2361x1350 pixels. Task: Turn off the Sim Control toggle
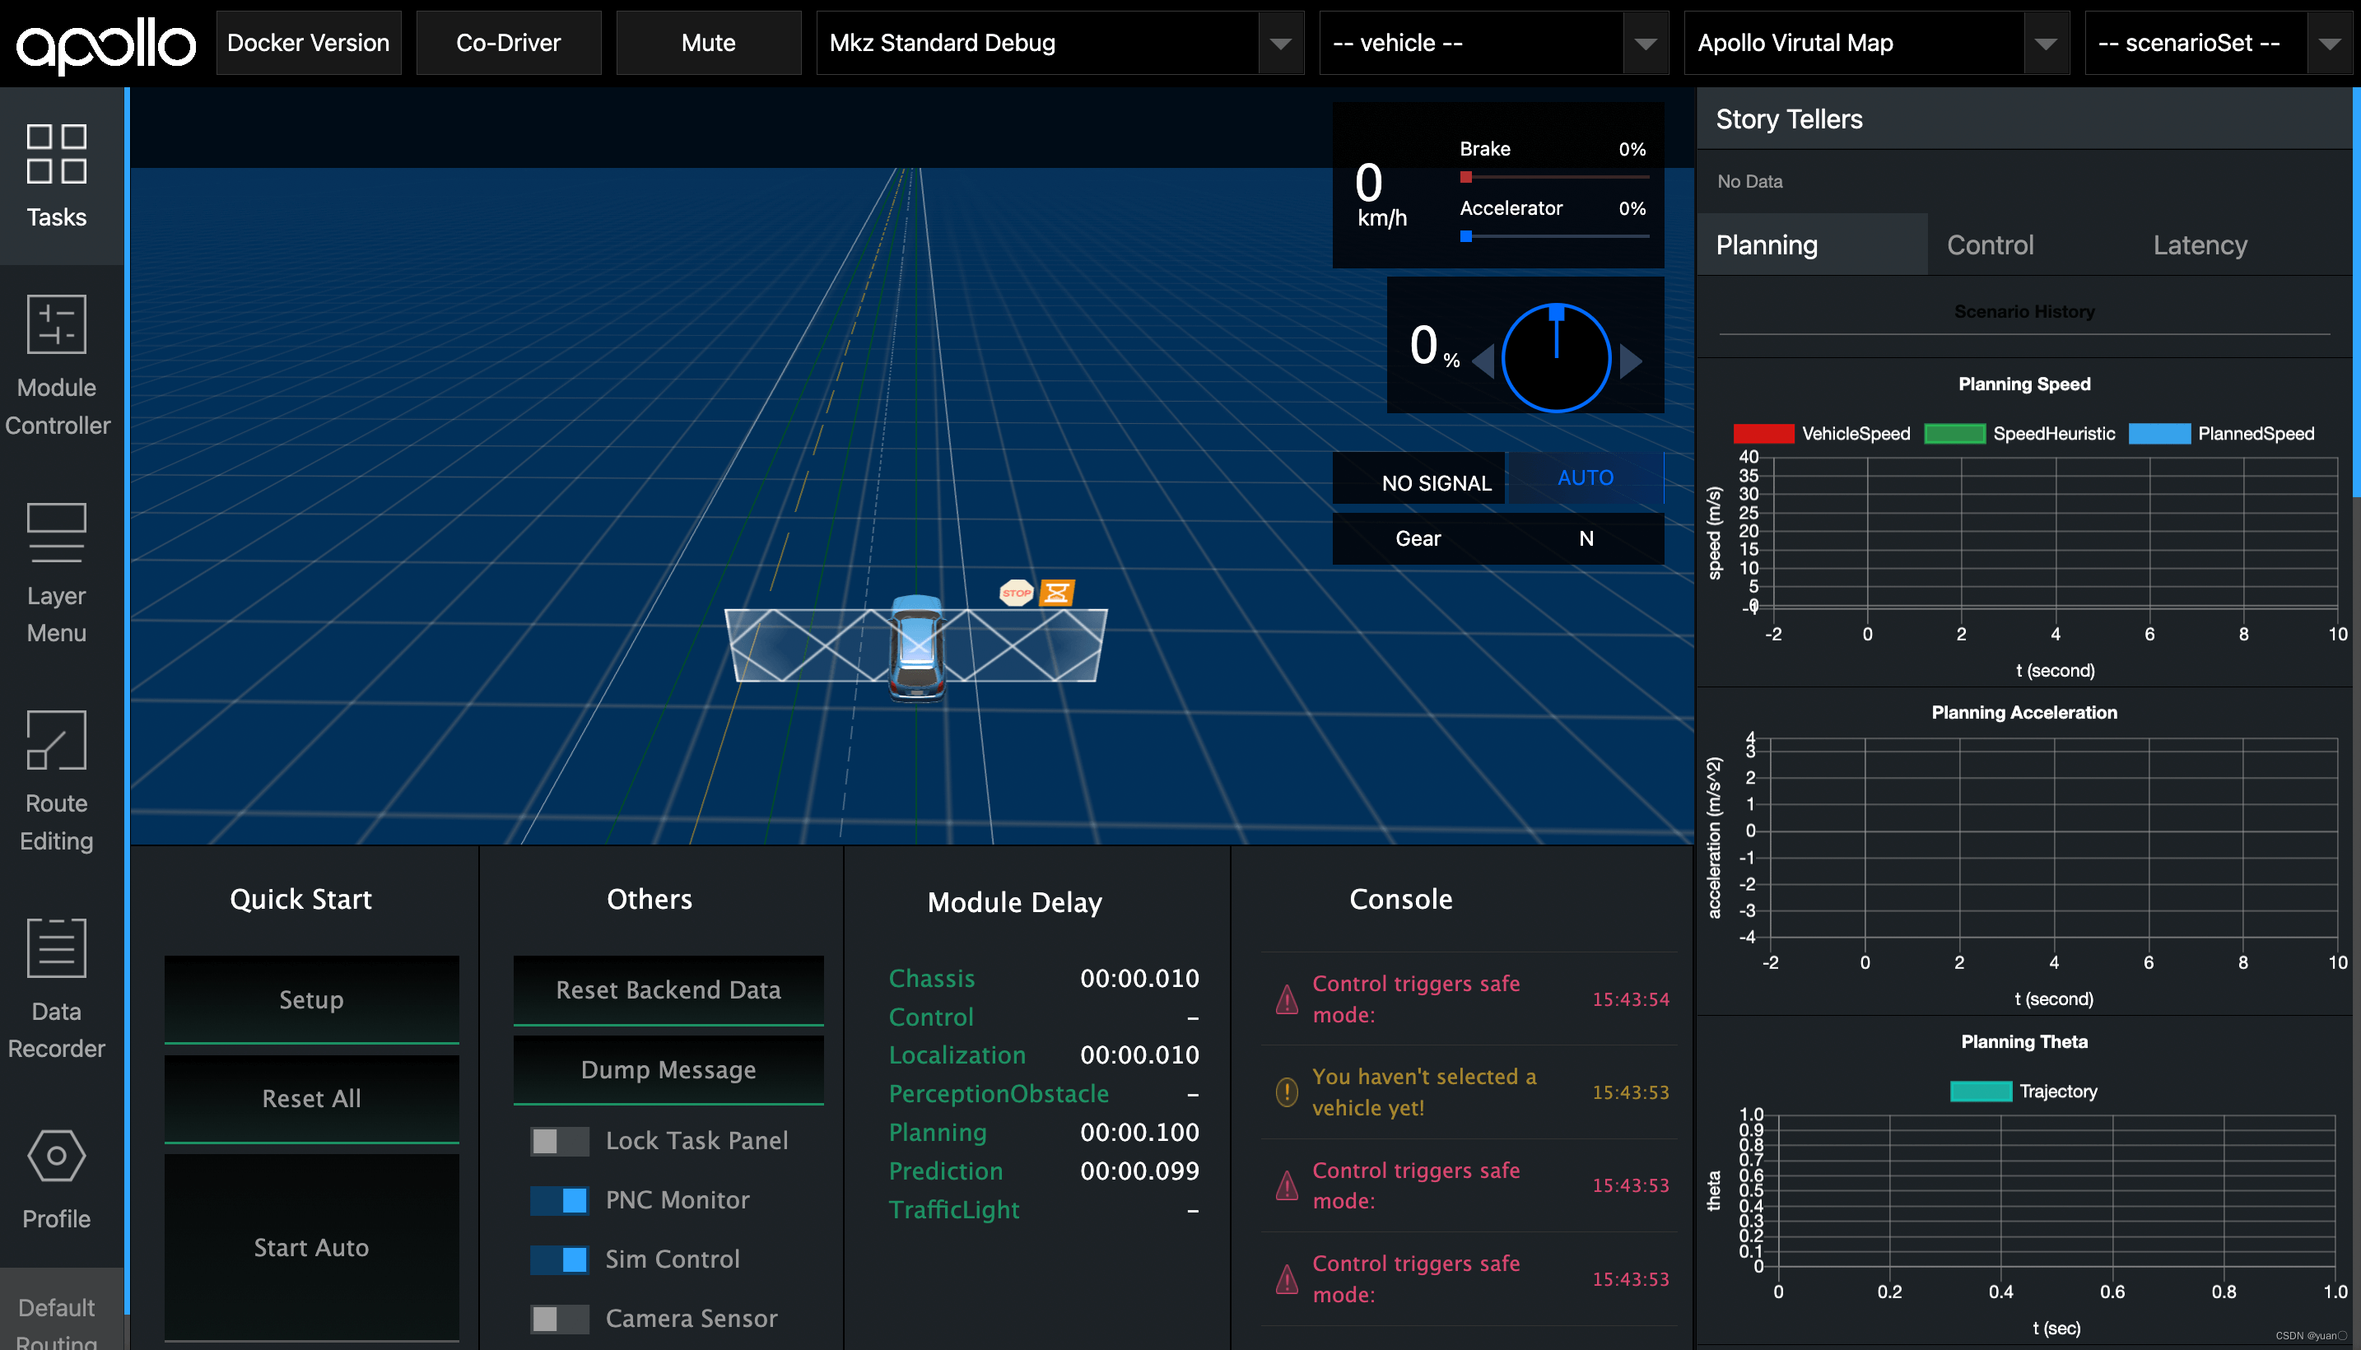[559, 1259]
